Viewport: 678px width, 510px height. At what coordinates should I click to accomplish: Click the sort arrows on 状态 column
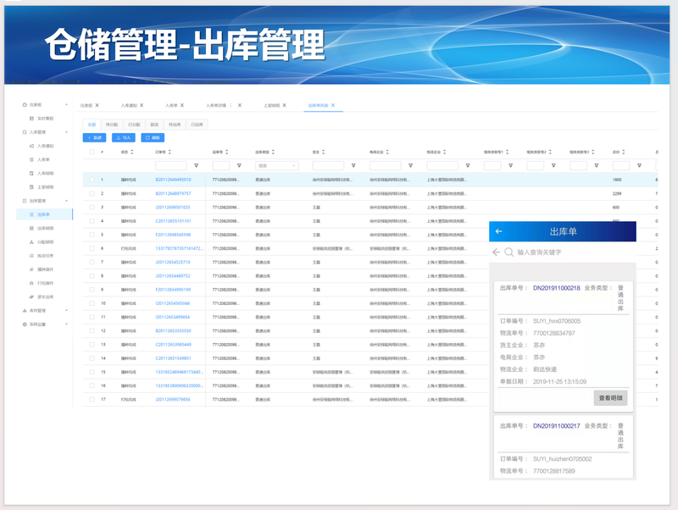pyautogui.click(x=133, y=152)
